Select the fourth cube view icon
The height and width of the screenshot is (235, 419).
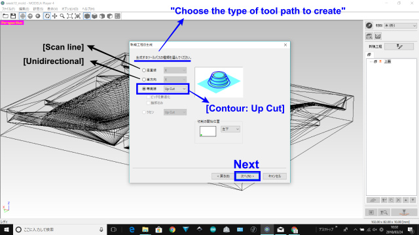coord(110,16)
